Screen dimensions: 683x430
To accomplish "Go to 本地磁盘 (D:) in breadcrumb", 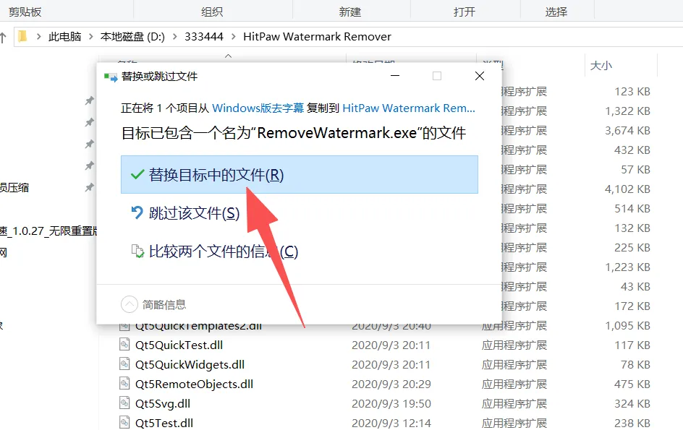I will (x=132, y=37).
